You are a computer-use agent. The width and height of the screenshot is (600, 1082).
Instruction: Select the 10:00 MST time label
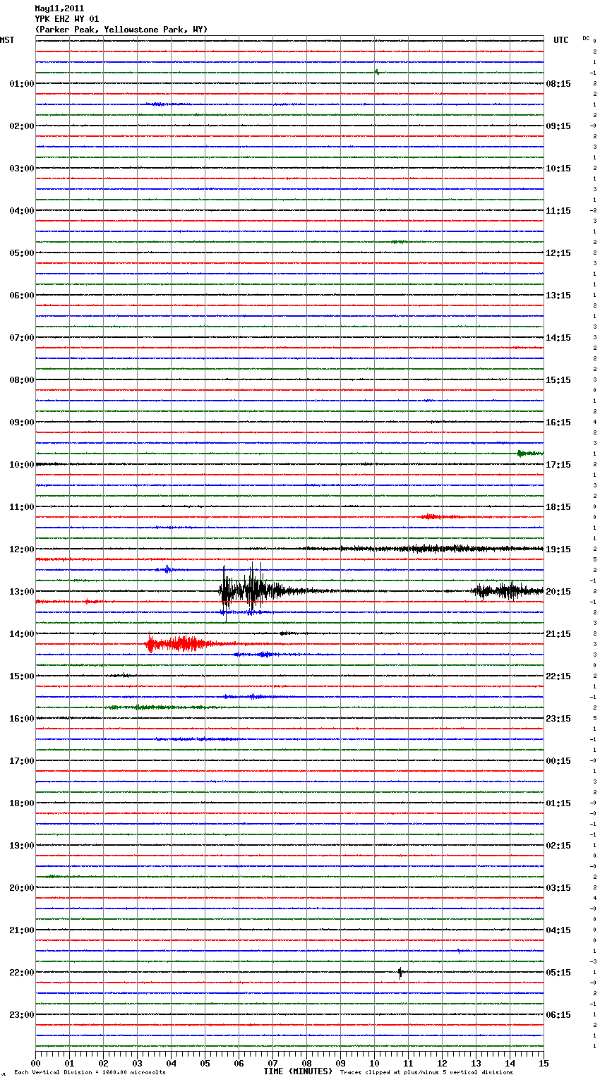pos(22,465)
